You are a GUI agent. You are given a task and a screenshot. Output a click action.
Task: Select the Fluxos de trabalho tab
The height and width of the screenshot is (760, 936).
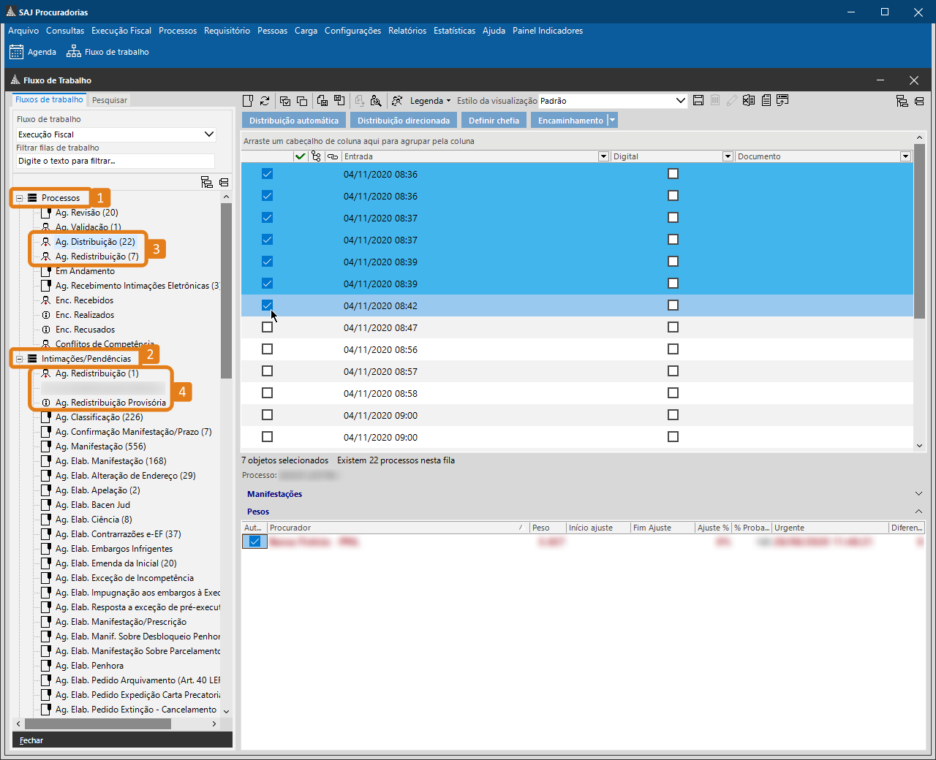[49, 99]
